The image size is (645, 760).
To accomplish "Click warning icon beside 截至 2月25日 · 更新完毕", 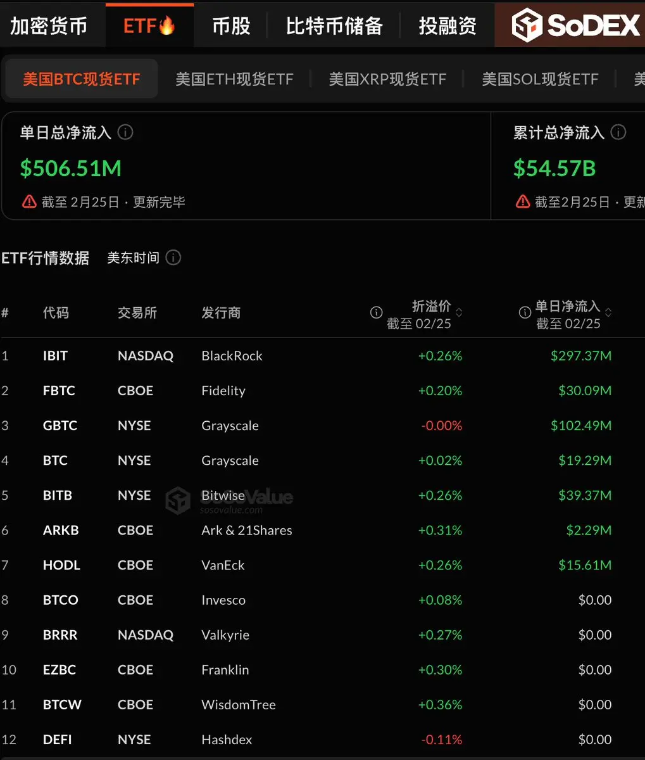I will (29, 201).
